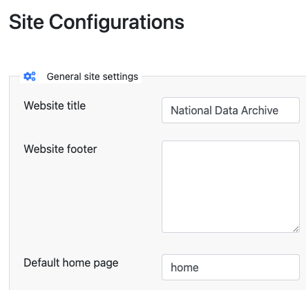Click the word Archive in title field
306x290 pixels.
tap(260, 110)
